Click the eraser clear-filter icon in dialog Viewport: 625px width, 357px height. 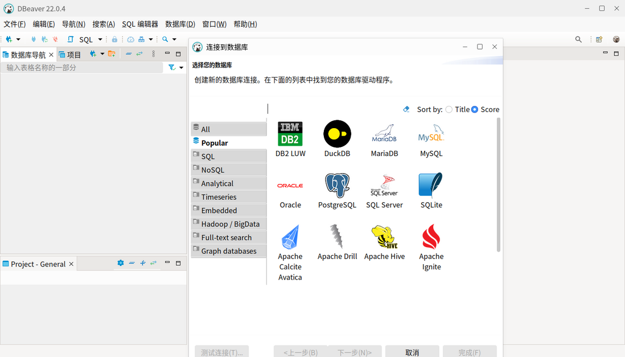pos(406,109)
